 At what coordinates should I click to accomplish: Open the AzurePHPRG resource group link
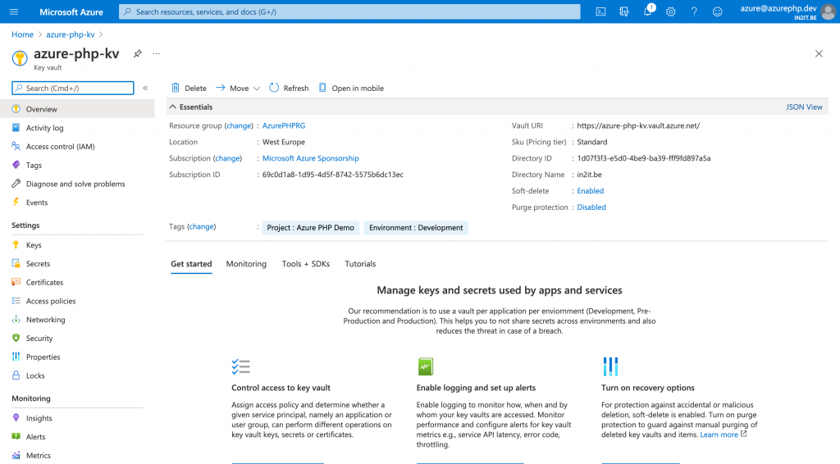(284, 125)
